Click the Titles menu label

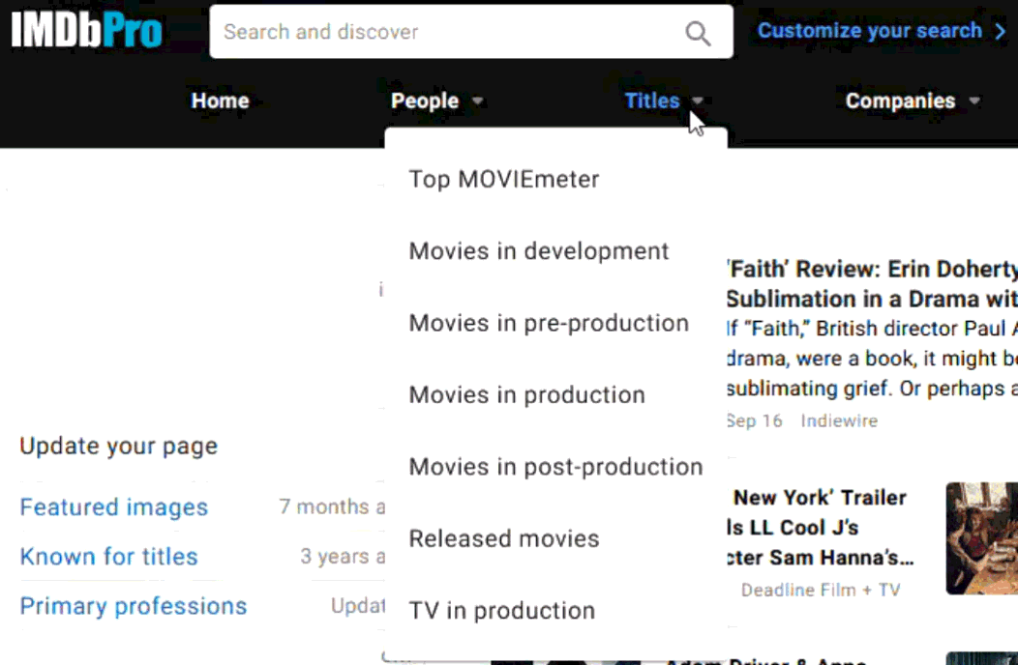point(652,101)
